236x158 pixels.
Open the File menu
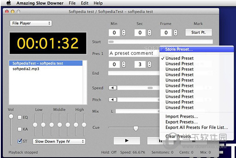pos(72,3)
